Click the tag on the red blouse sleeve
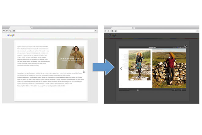Image resolution: width=202 pixels, height=135 pixels. pyautogui.click(x=175, y=60)
